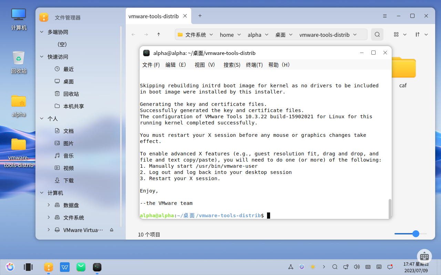Open the start menu on the taskbar
This screenshot has height=275, width=441.
(x=10, y=267)
